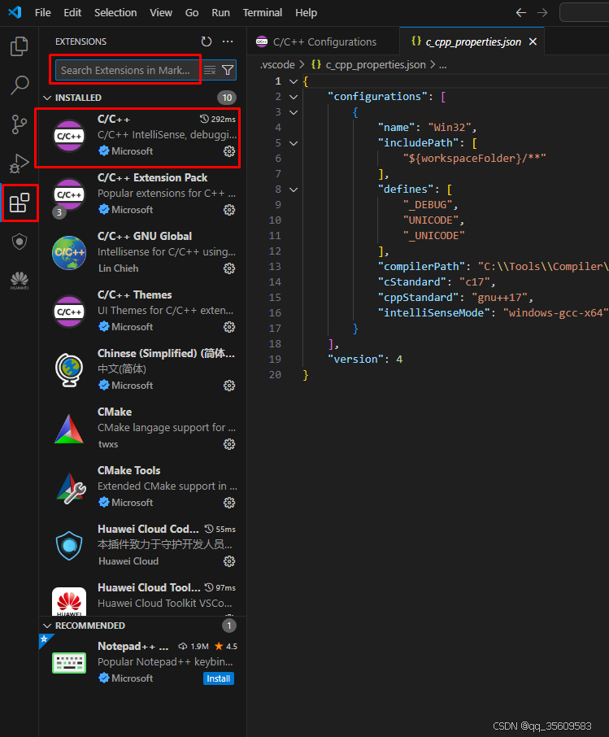Screen dimensions: 609x737
Task: Fold the defines array at line 8
Action: (294, 190)
